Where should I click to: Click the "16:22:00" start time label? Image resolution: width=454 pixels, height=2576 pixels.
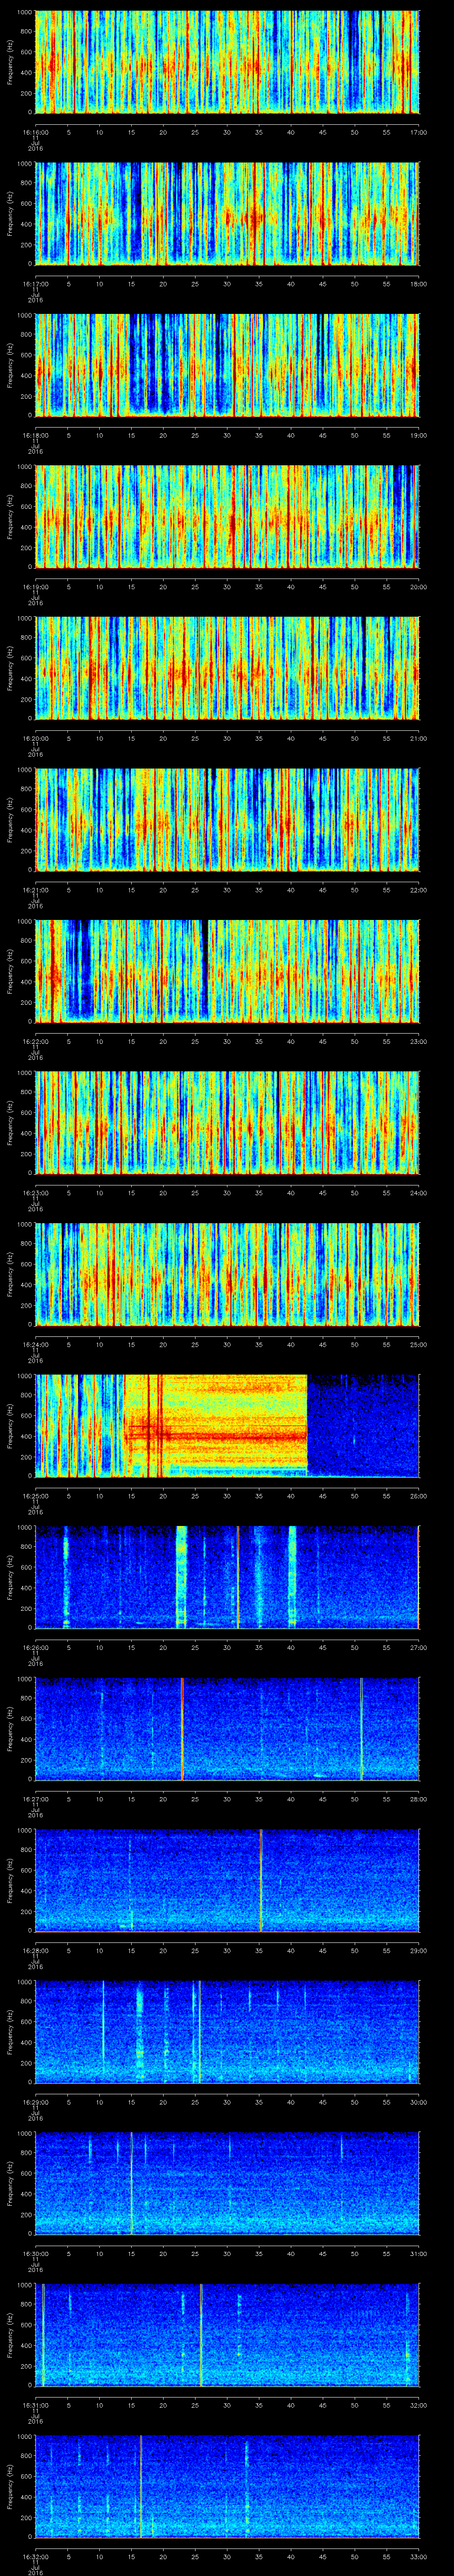pyautogui.click(x=36, y=1041)
